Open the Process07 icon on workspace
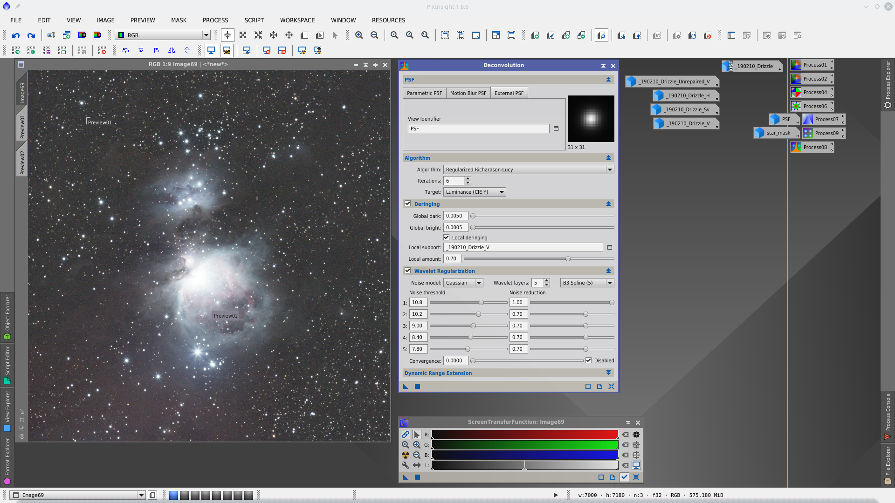This screenshot has height=503, width=895. (823, 120)
